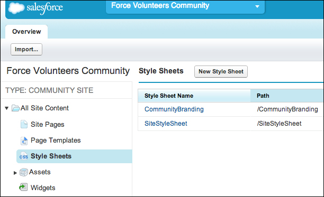Image resolution: width=324 pixels, height=197 pixels.
Task: Open the CommunityBranding style sheet link
Action: (174, 109)
